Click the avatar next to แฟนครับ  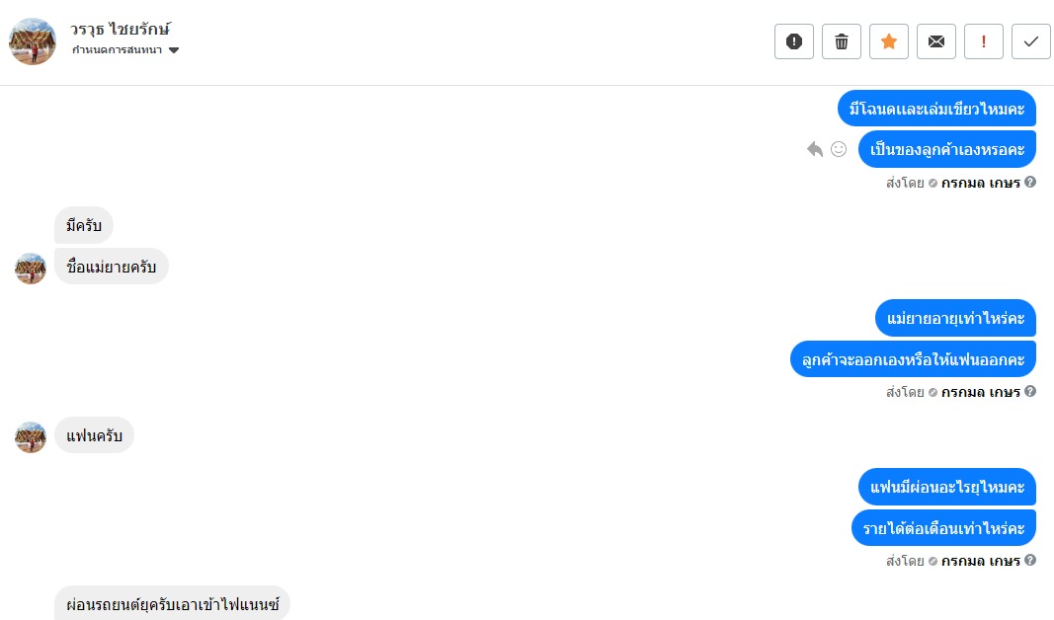tap(31, 436)
